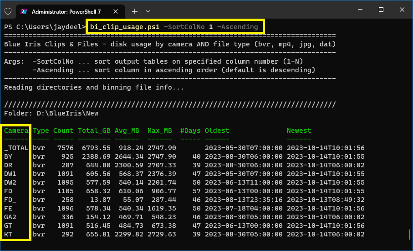The height and width of the screenshot is (251, 413).
Task: Open a new tab with plus button
Action: (x=135, y=11)
